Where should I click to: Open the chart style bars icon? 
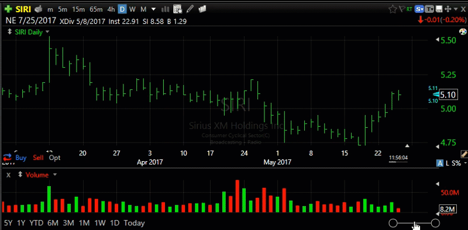pyautogui.click(x=165, y=9)
